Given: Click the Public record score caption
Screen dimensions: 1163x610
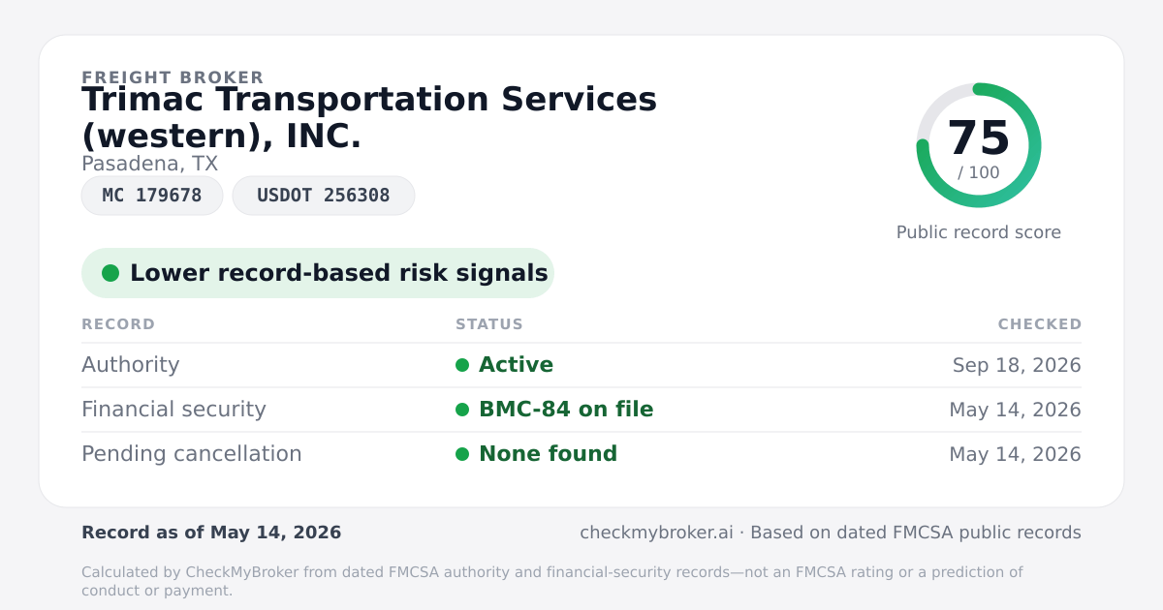Looking at the screenshot, I should [979, 232].
